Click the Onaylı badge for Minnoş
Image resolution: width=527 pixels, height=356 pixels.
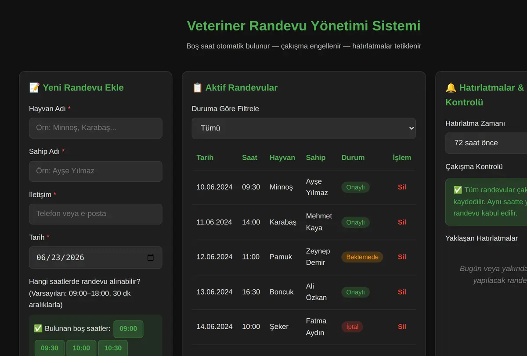coord(356,187)
